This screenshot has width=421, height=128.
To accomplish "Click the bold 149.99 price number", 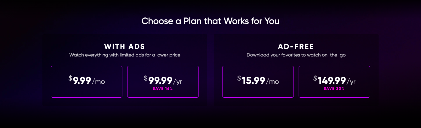I will (332, 81).
